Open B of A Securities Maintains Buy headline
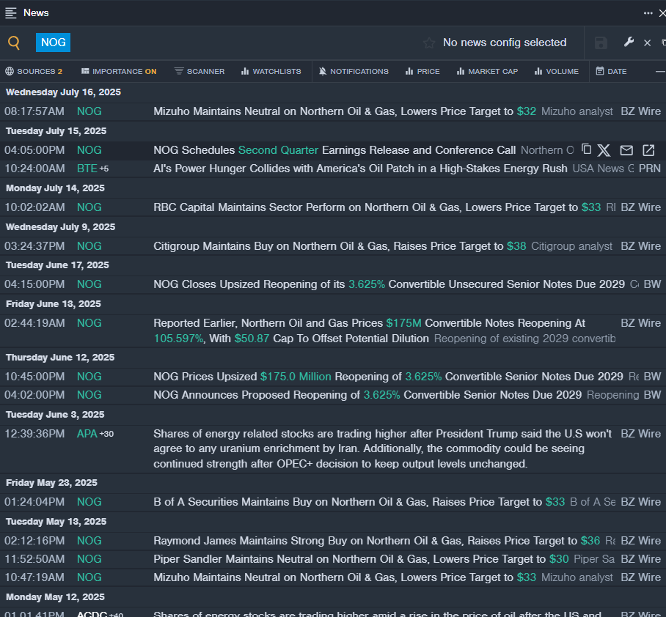This screenshot has width=666, height=617. coord(359,501)
